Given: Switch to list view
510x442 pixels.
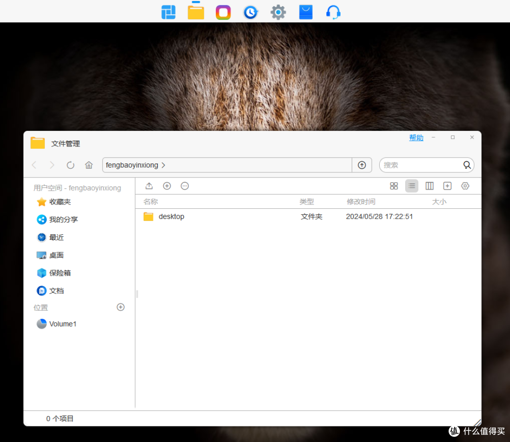Looking at the screenshot, I should (412, 186).
